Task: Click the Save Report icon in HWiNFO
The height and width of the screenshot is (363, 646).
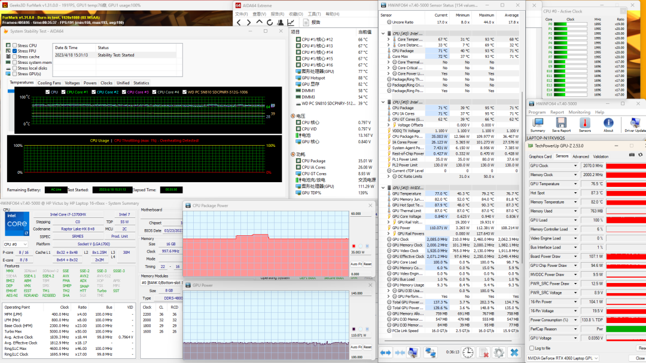Action: [560, 124]
